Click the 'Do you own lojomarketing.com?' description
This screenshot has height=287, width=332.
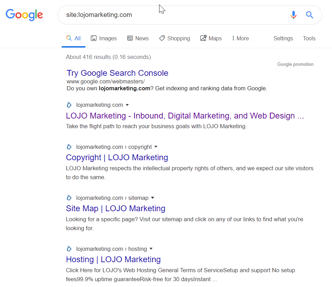[x=167, y=88]
